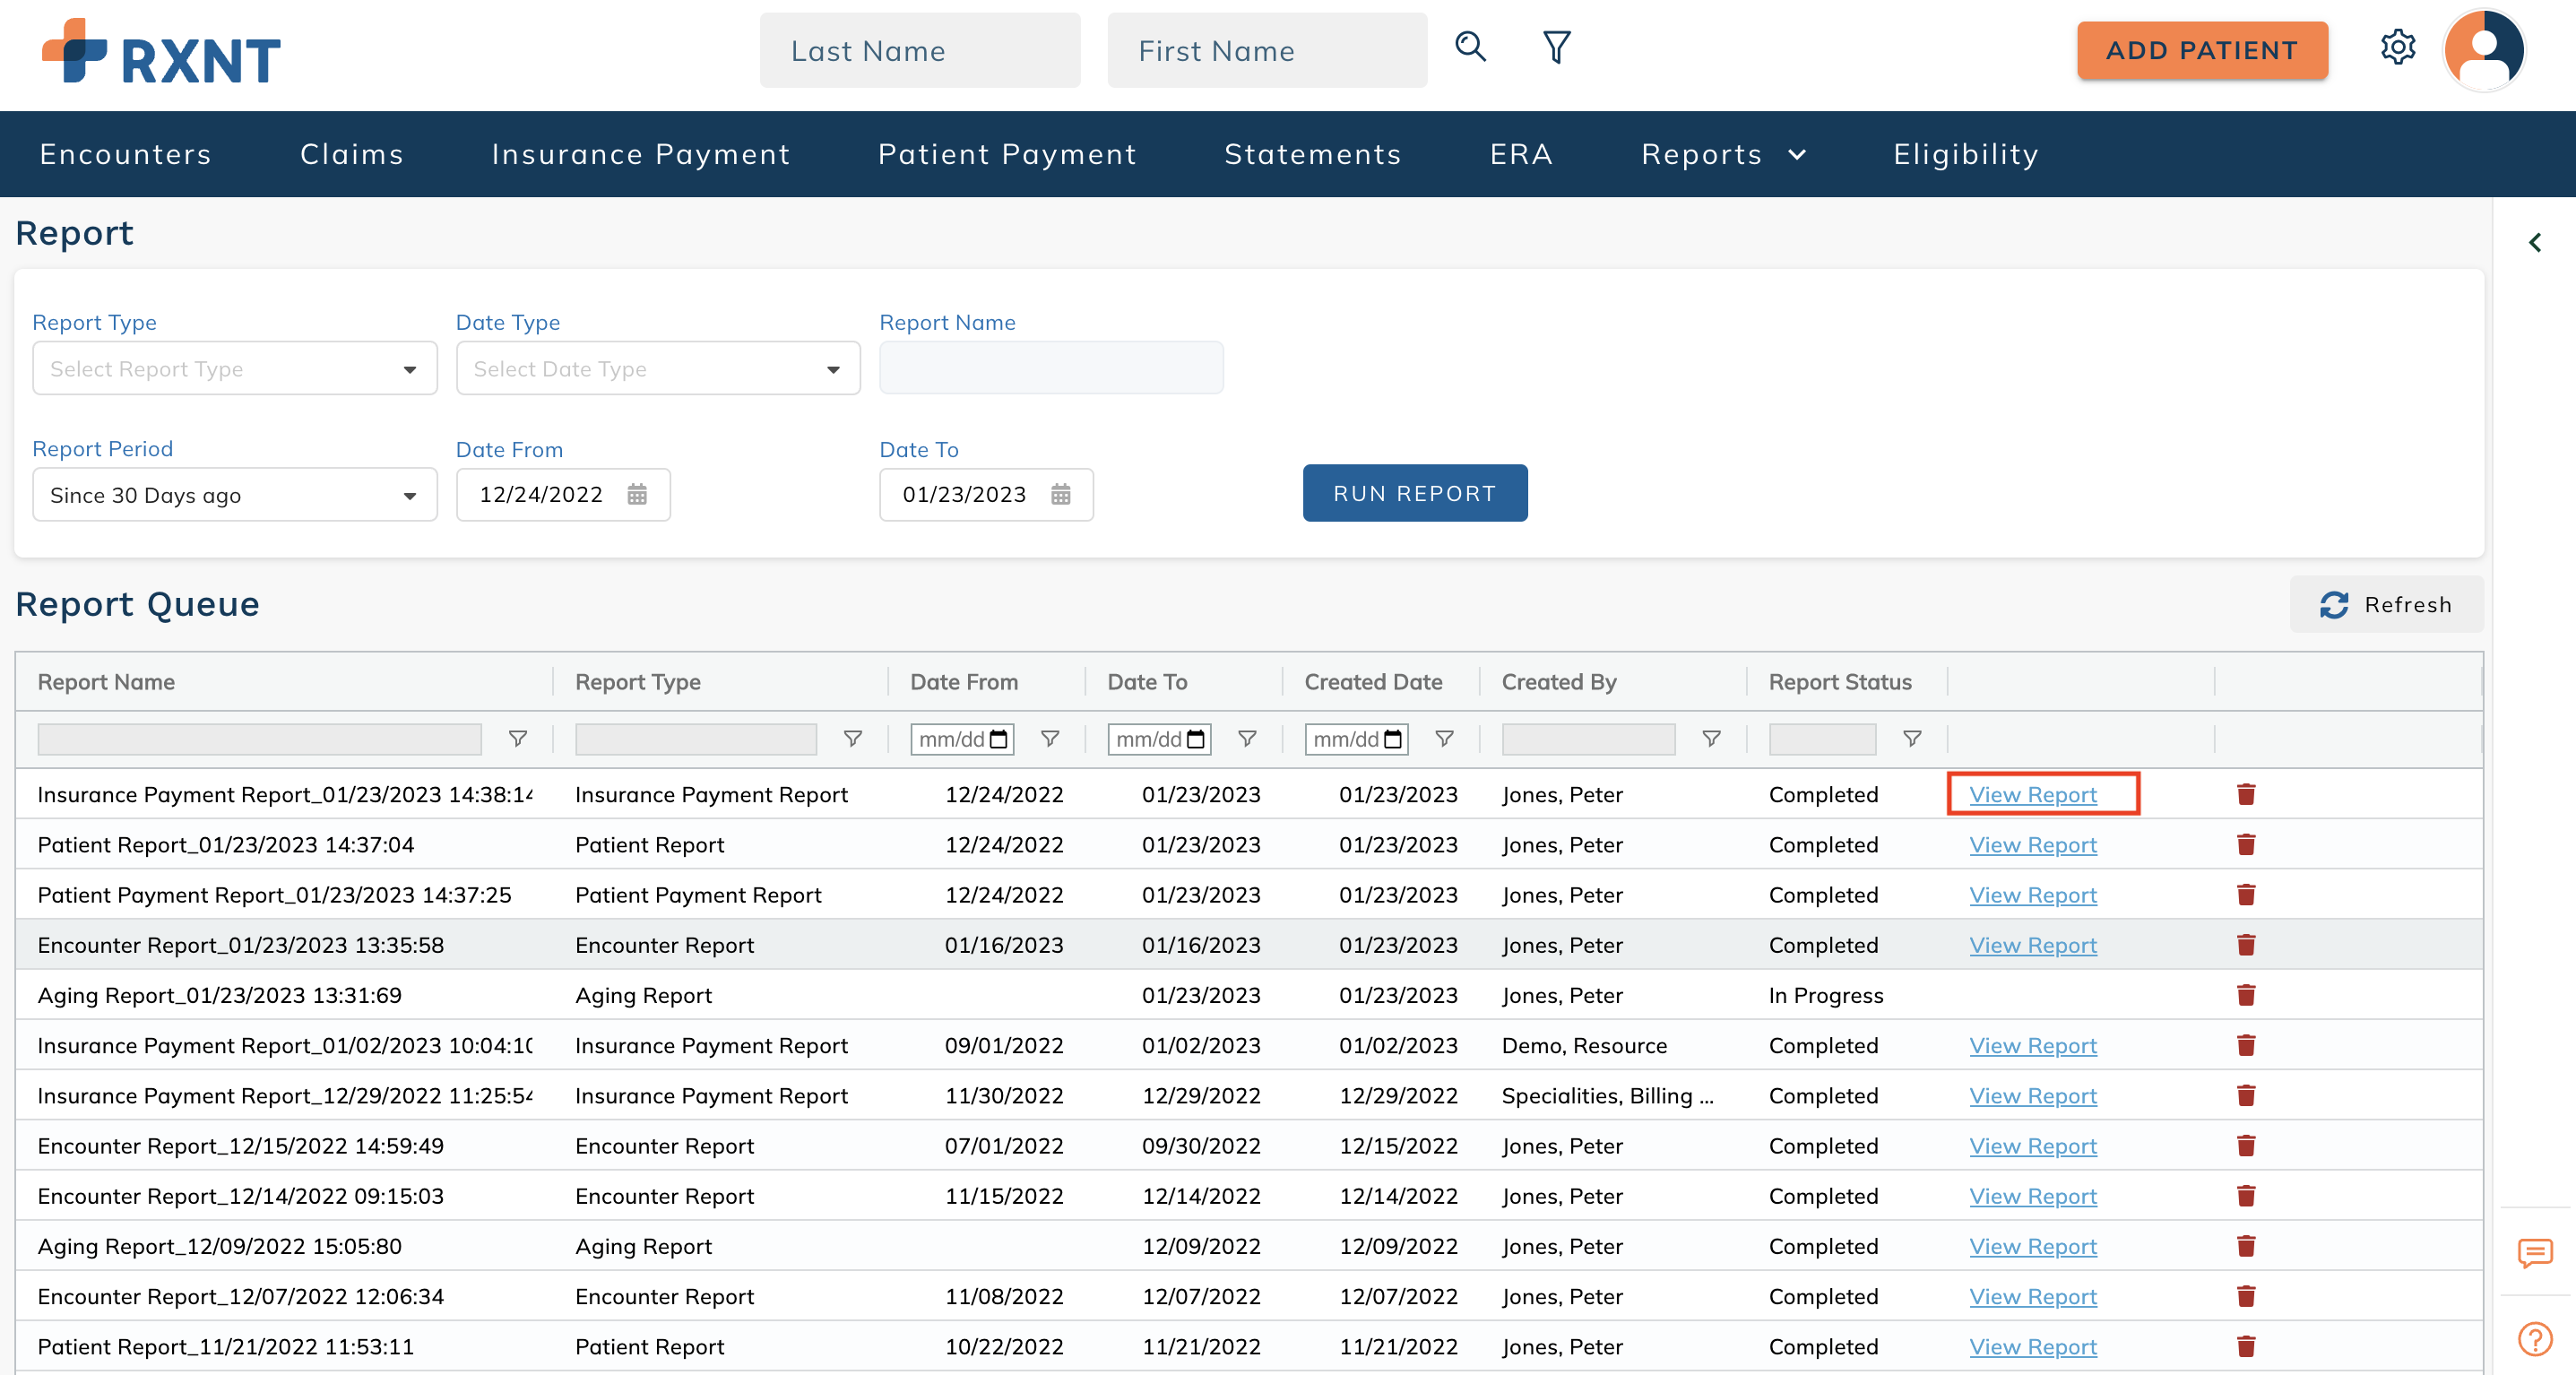
Task: Click the RUN REPORT button
Action: coord(1414,492)
